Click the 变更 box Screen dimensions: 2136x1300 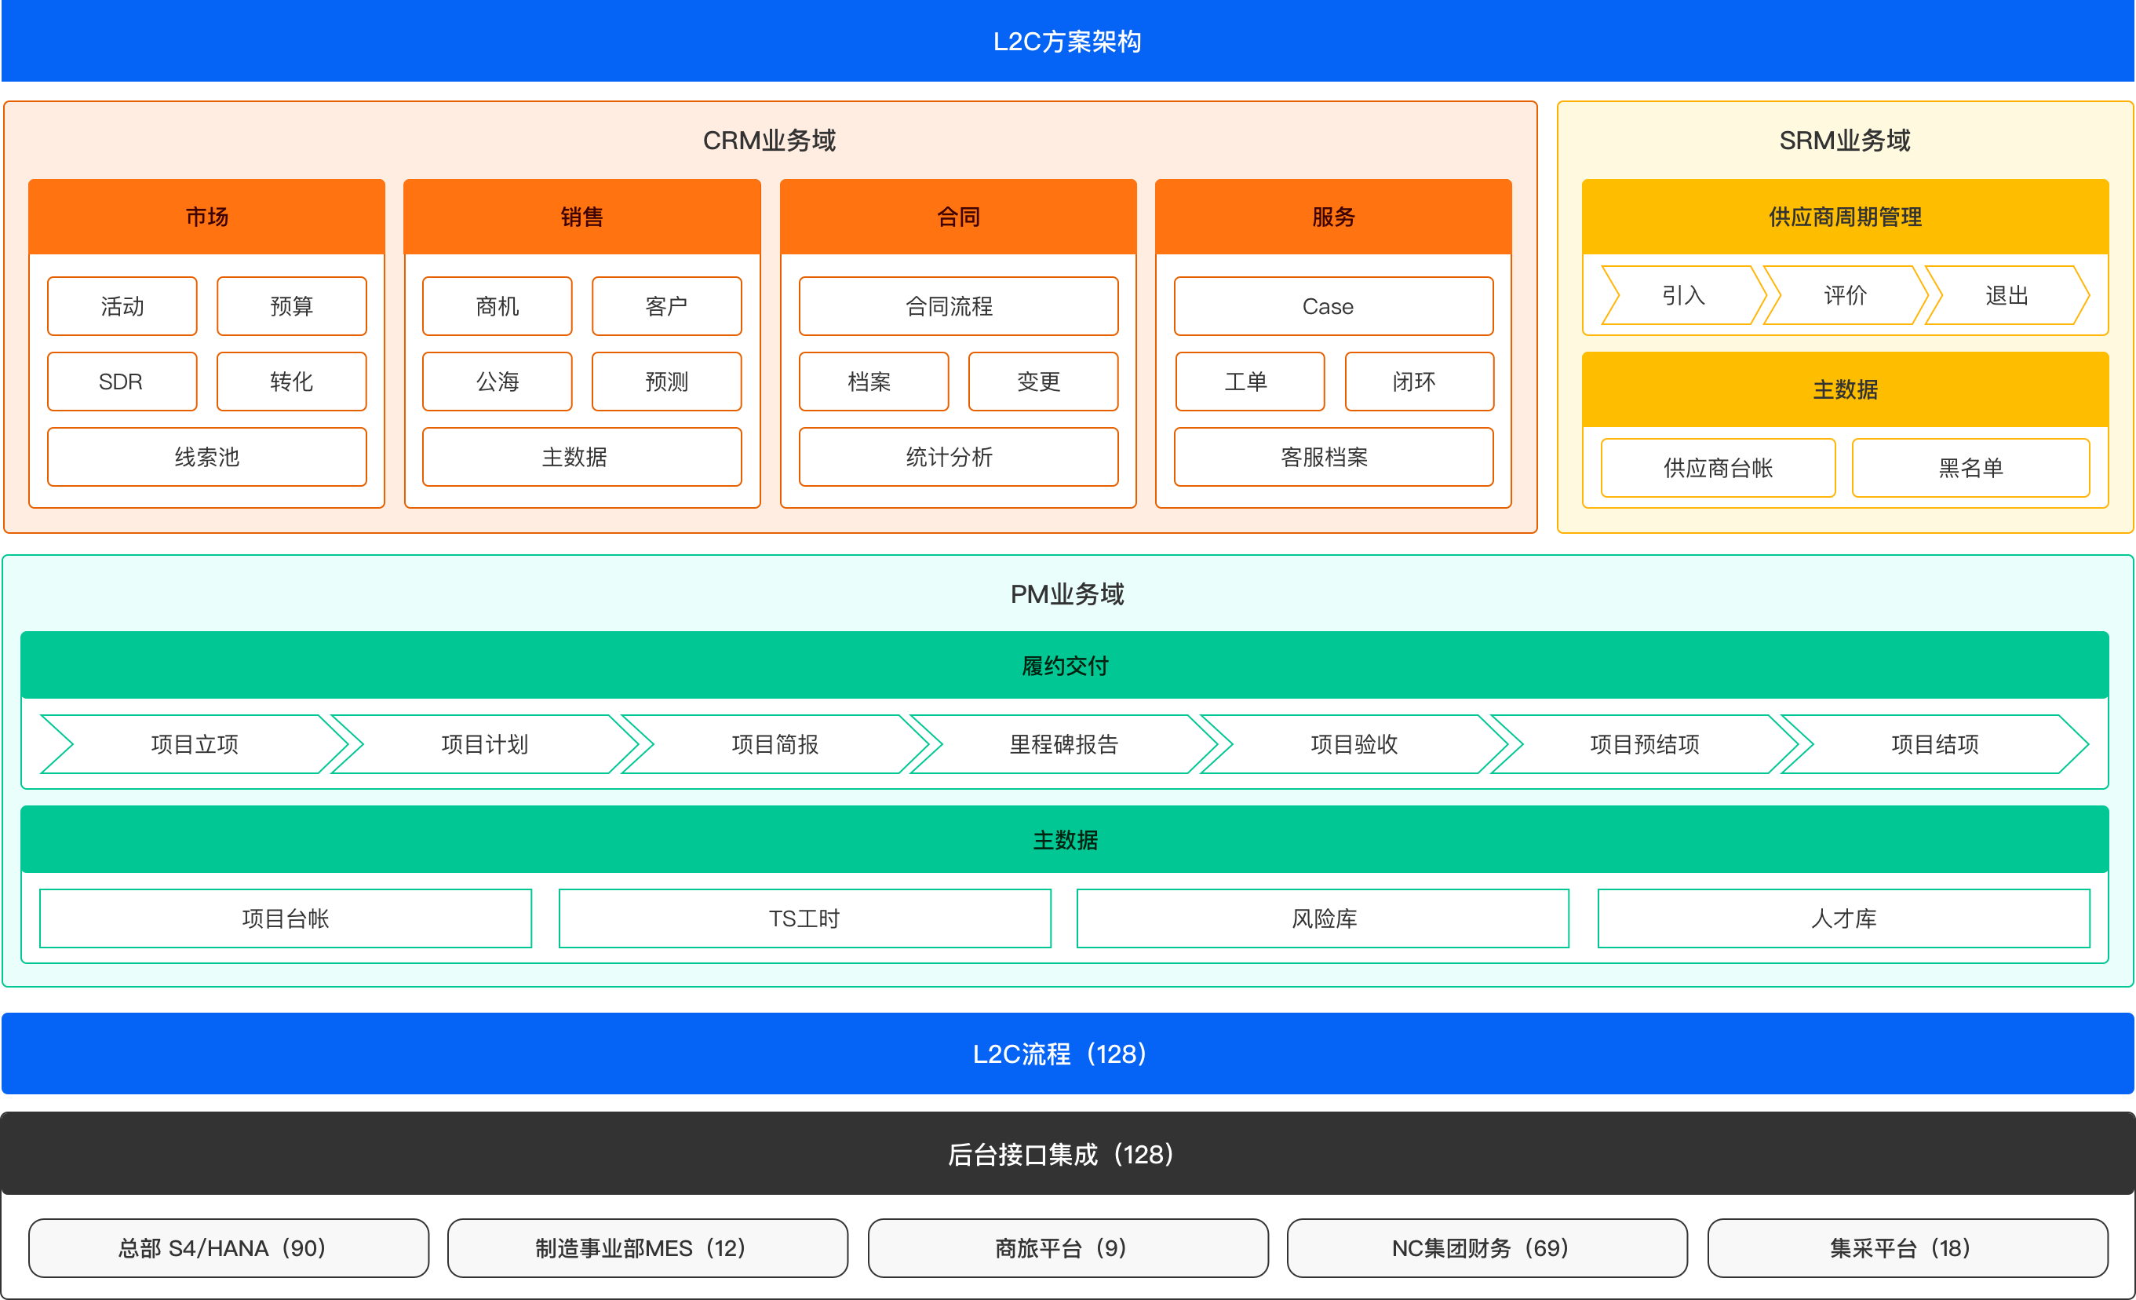pyautogui.click(x=1043, y=382)
